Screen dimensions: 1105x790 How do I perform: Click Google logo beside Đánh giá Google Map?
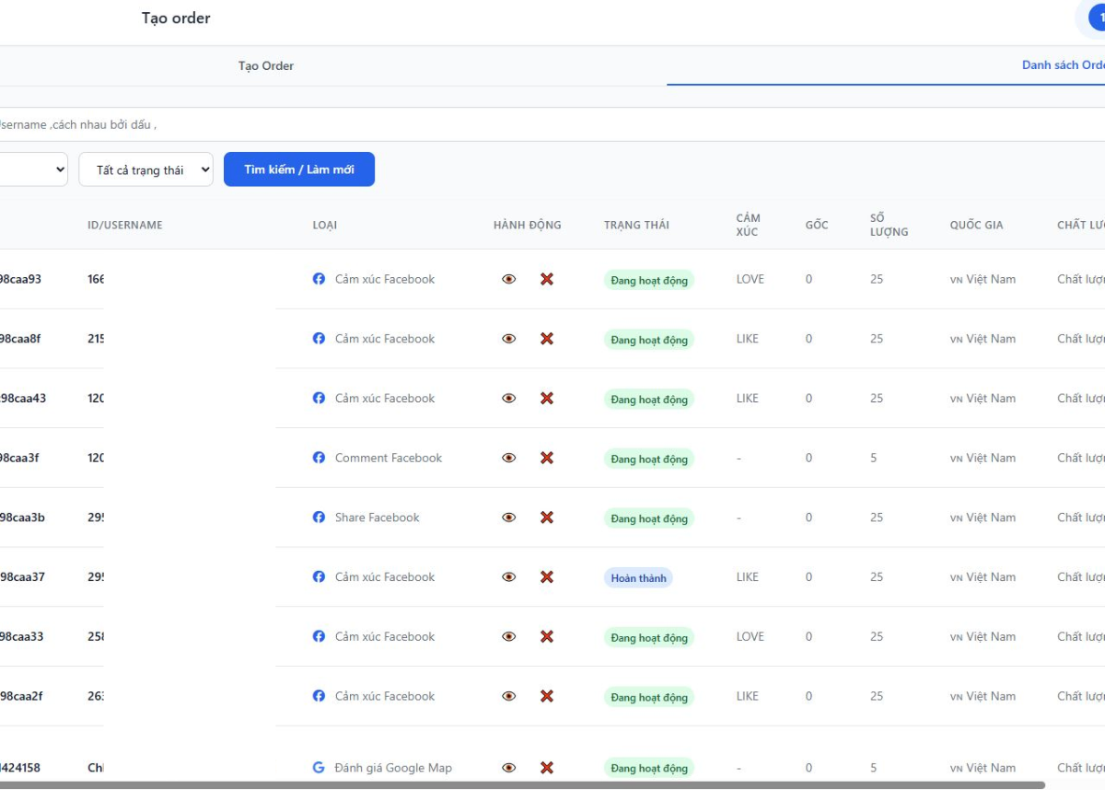[x=319, y=768]
